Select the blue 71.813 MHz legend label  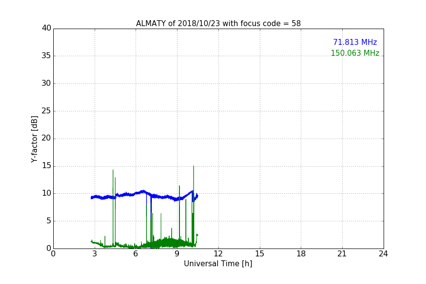[355, 42]
